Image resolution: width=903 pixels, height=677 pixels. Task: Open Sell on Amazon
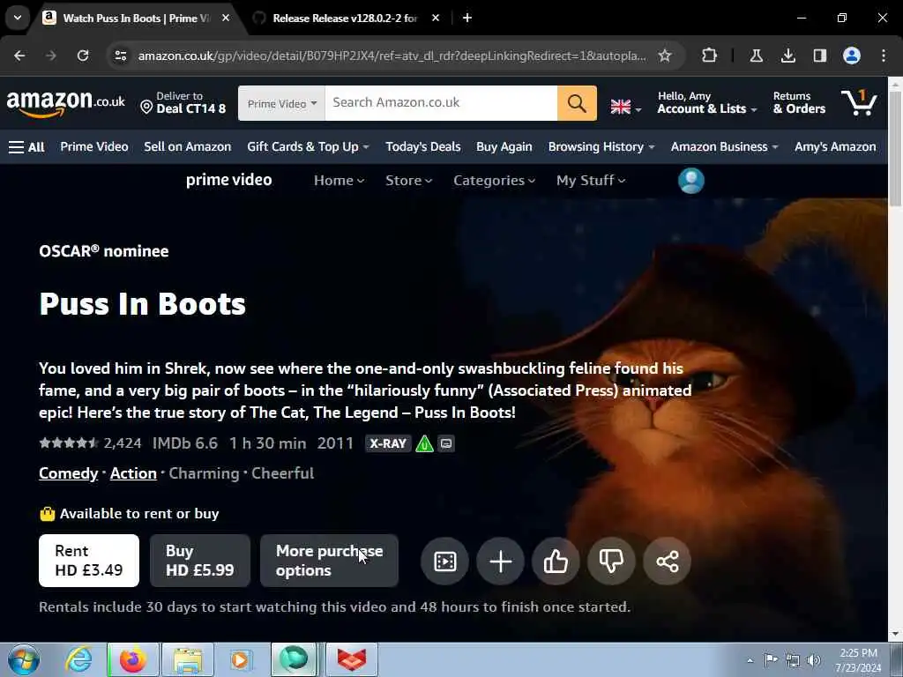coord(188,147)
